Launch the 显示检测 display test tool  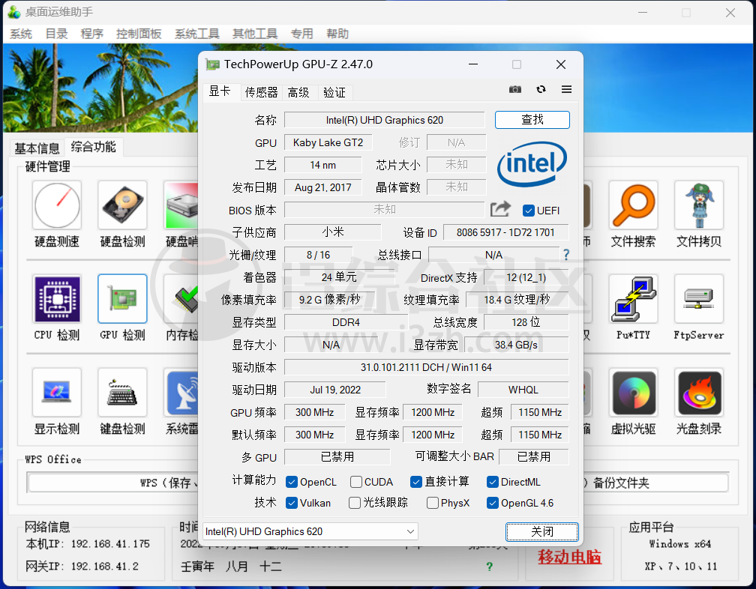(x=57, y=393)
